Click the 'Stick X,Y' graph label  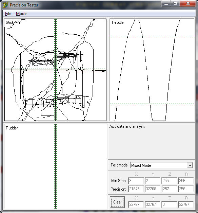click(13, 22)
